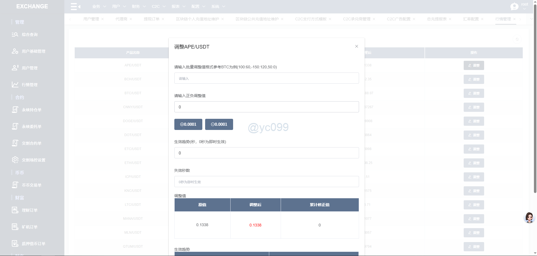
Task: Click the plus 0.0001 increment button
Action: [188, 124]
